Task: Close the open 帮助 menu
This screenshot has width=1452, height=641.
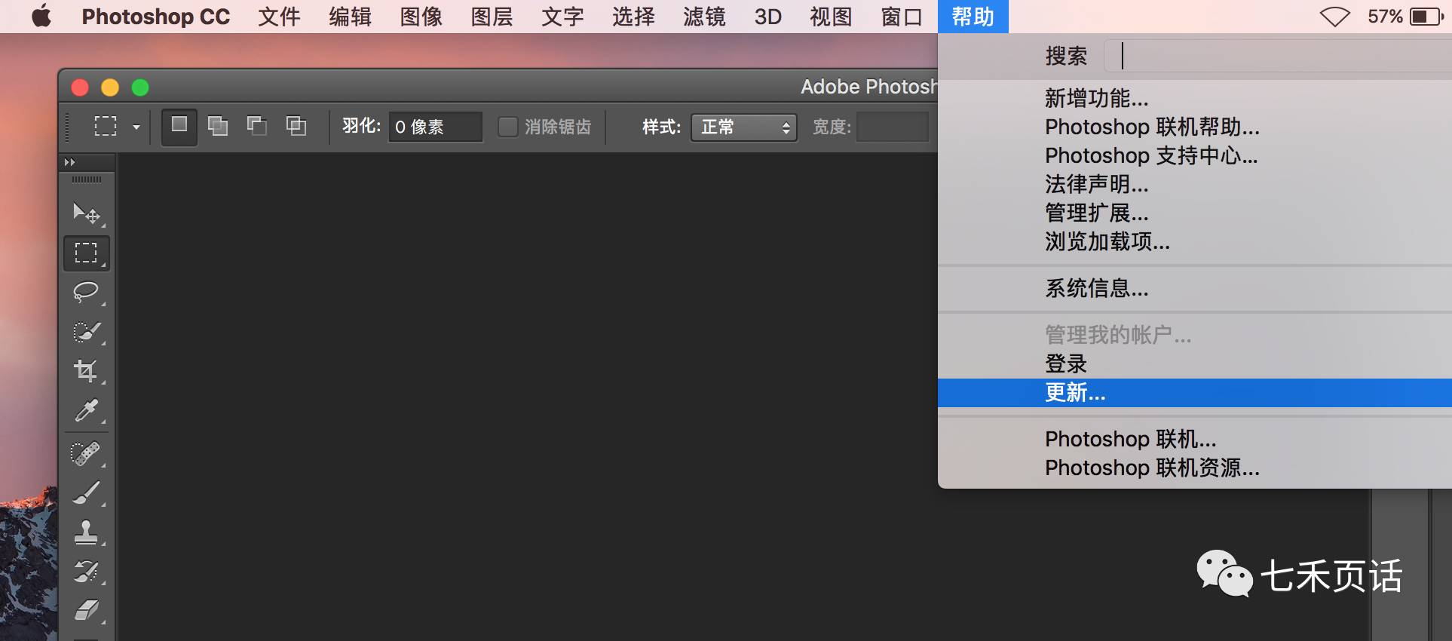Action: (x=973, y=17)
